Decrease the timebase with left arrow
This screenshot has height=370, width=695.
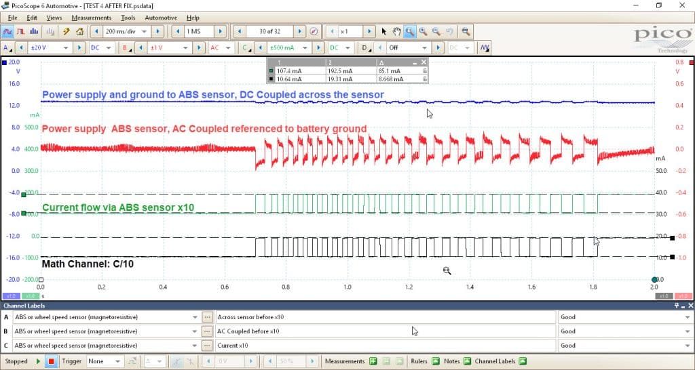click(x=96, y=32)
